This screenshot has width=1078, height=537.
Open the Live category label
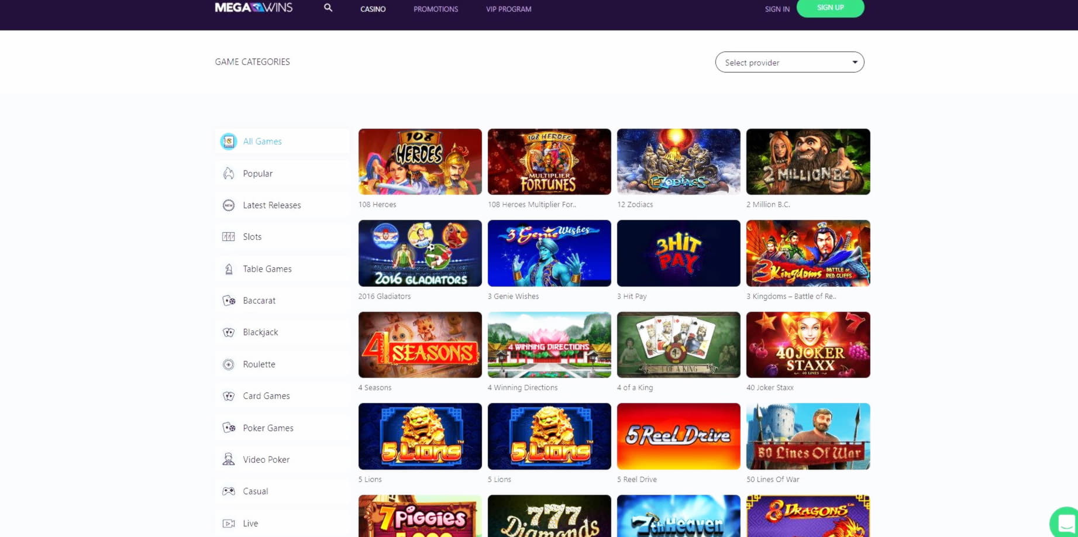coord(250,523)
